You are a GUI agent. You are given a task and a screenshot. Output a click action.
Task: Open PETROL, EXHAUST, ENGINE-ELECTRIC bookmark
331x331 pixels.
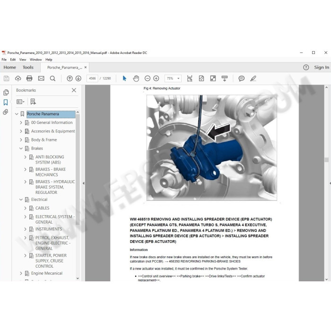[x=53, y=243]
